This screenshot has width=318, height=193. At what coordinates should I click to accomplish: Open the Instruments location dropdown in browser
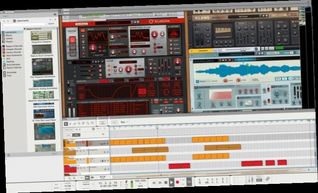point(32,21)
